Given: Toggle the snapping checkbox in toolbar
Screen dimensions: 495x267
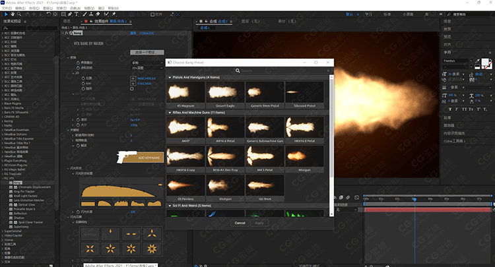Looking at the screenshot, I should tap(152, 15).
